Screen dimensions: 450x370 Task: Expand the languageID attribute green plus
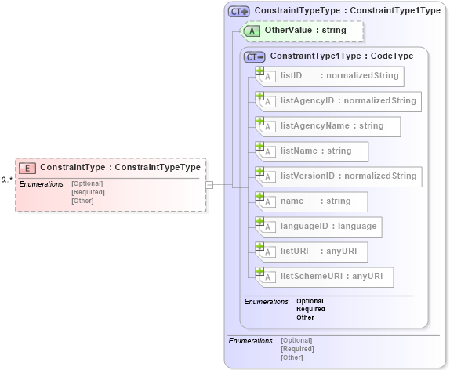tap(259, 221)
